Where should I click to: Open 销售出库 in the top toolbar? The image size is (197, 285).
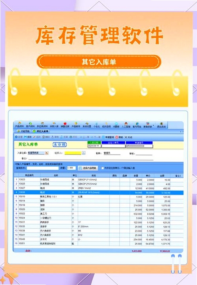[65, 125]
